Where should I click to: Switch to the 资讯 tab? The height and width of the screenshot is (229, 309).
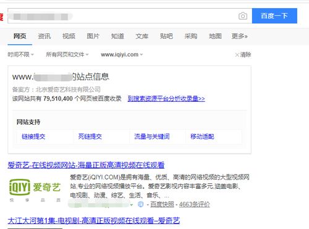click(44, 36)
